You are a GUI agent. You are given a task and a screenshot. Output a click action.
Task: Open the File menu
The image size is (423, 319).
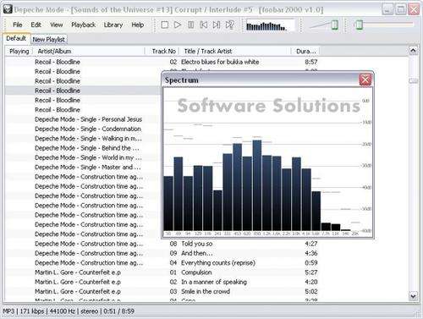18,25
